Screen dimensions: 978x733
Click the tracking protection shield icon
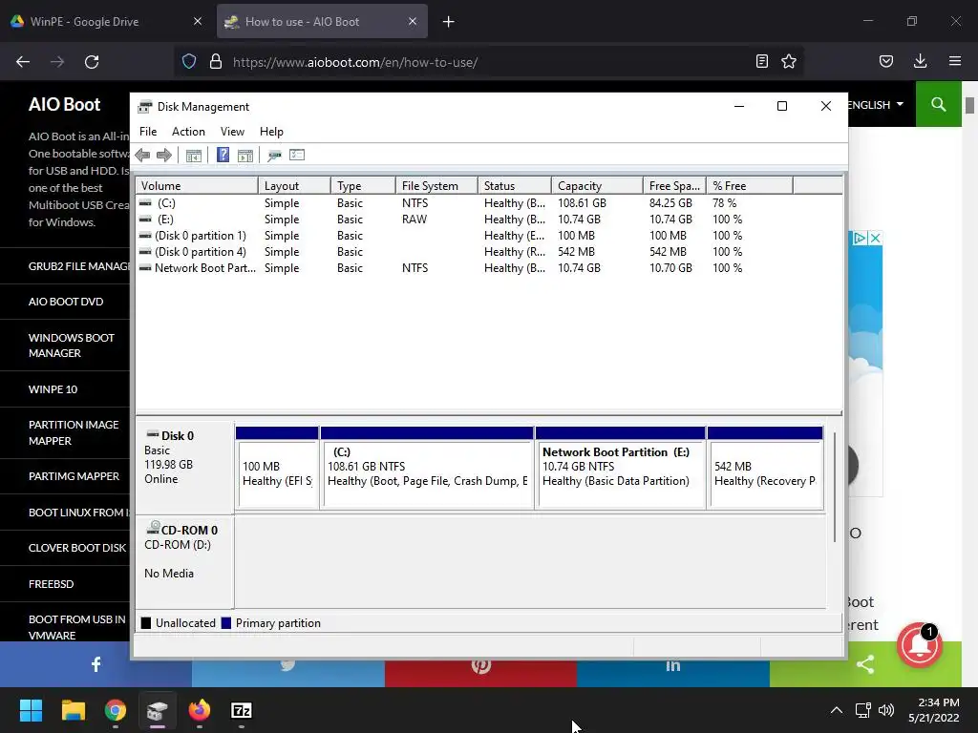189,61
